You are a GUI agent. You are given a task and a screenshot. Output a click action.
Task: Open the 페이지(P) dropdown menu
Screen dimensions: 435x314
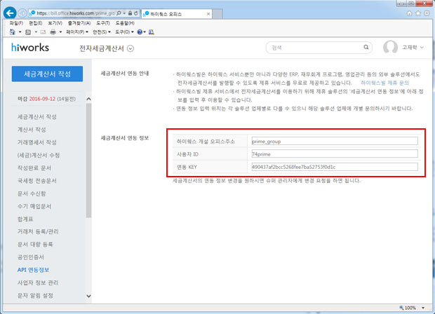tap(77, 32)
